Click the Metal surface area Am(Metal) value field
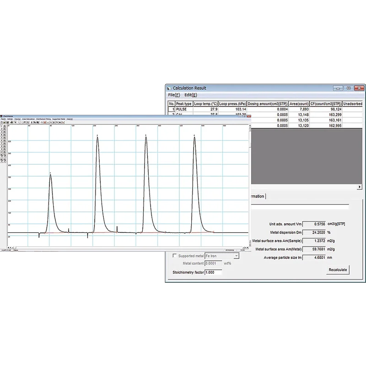This screenshot has height=366, width=366. [x=314, y=249]
